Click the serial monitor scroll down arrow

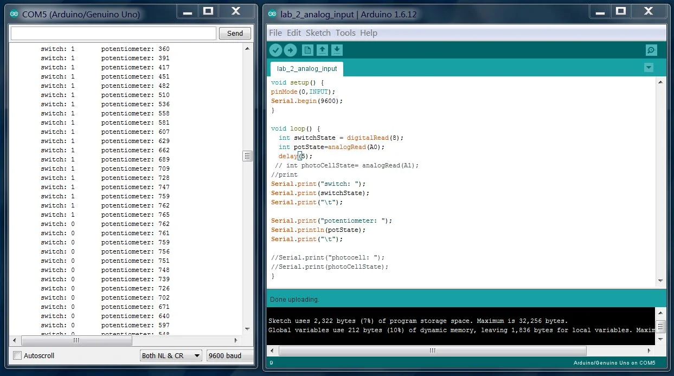(248, 329)
